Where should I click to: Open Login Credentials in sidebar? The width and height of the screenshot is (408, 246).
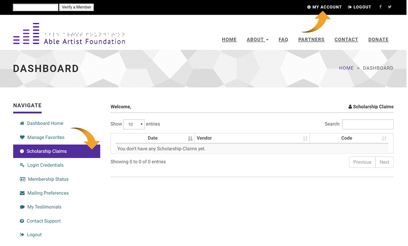point(45,165)
